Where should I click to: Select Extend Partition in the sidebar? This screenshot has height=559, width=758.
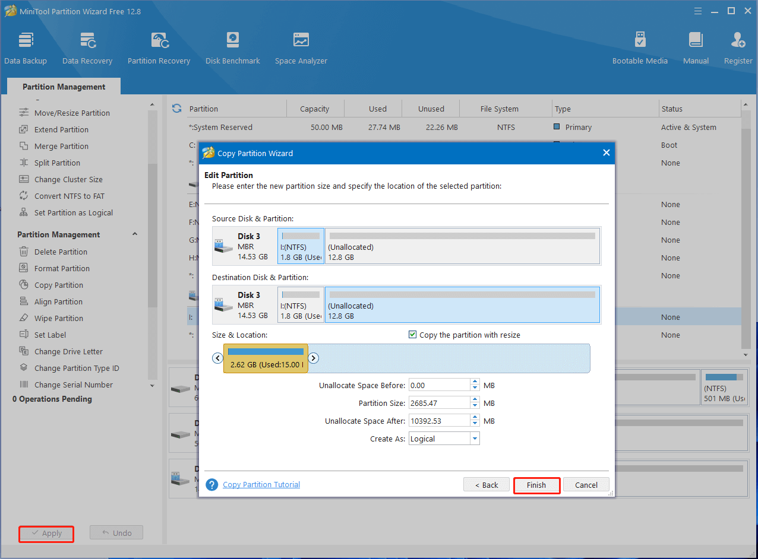61,129
